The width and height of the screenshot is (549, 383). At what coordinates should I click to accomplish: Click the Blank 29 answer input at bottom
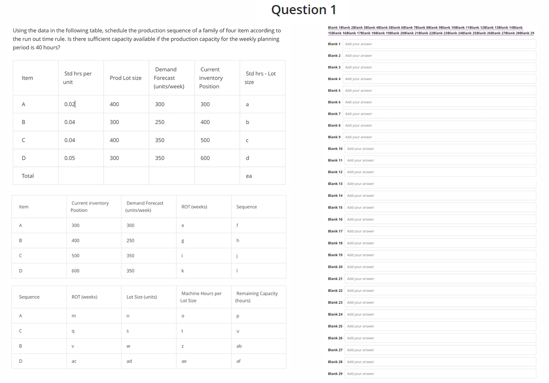[x=440, y=373]
